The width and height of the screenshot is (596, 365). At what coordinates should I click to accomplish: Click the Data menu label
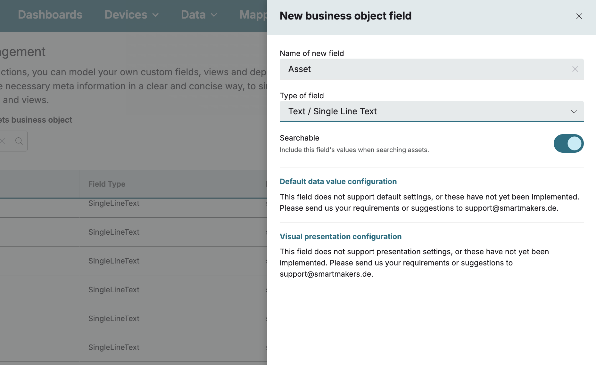click(193, 15)
